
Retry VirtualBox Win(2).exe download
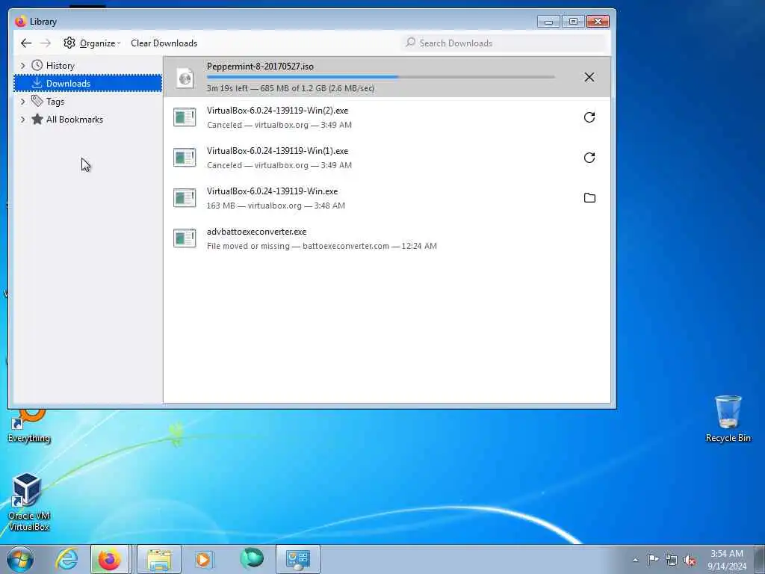[x=589, y=117]
